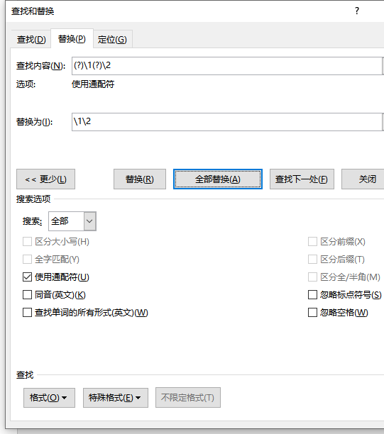Image resolution: width=384 pixels, height=434 pixels.
Task: Toggle the 全字匹配(Y) checkbox
Action: click(27, 260)
